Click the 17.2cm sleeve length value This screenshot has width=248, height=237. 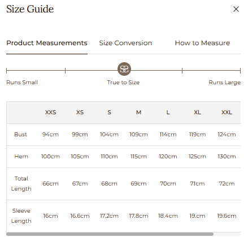pos(109,216)
